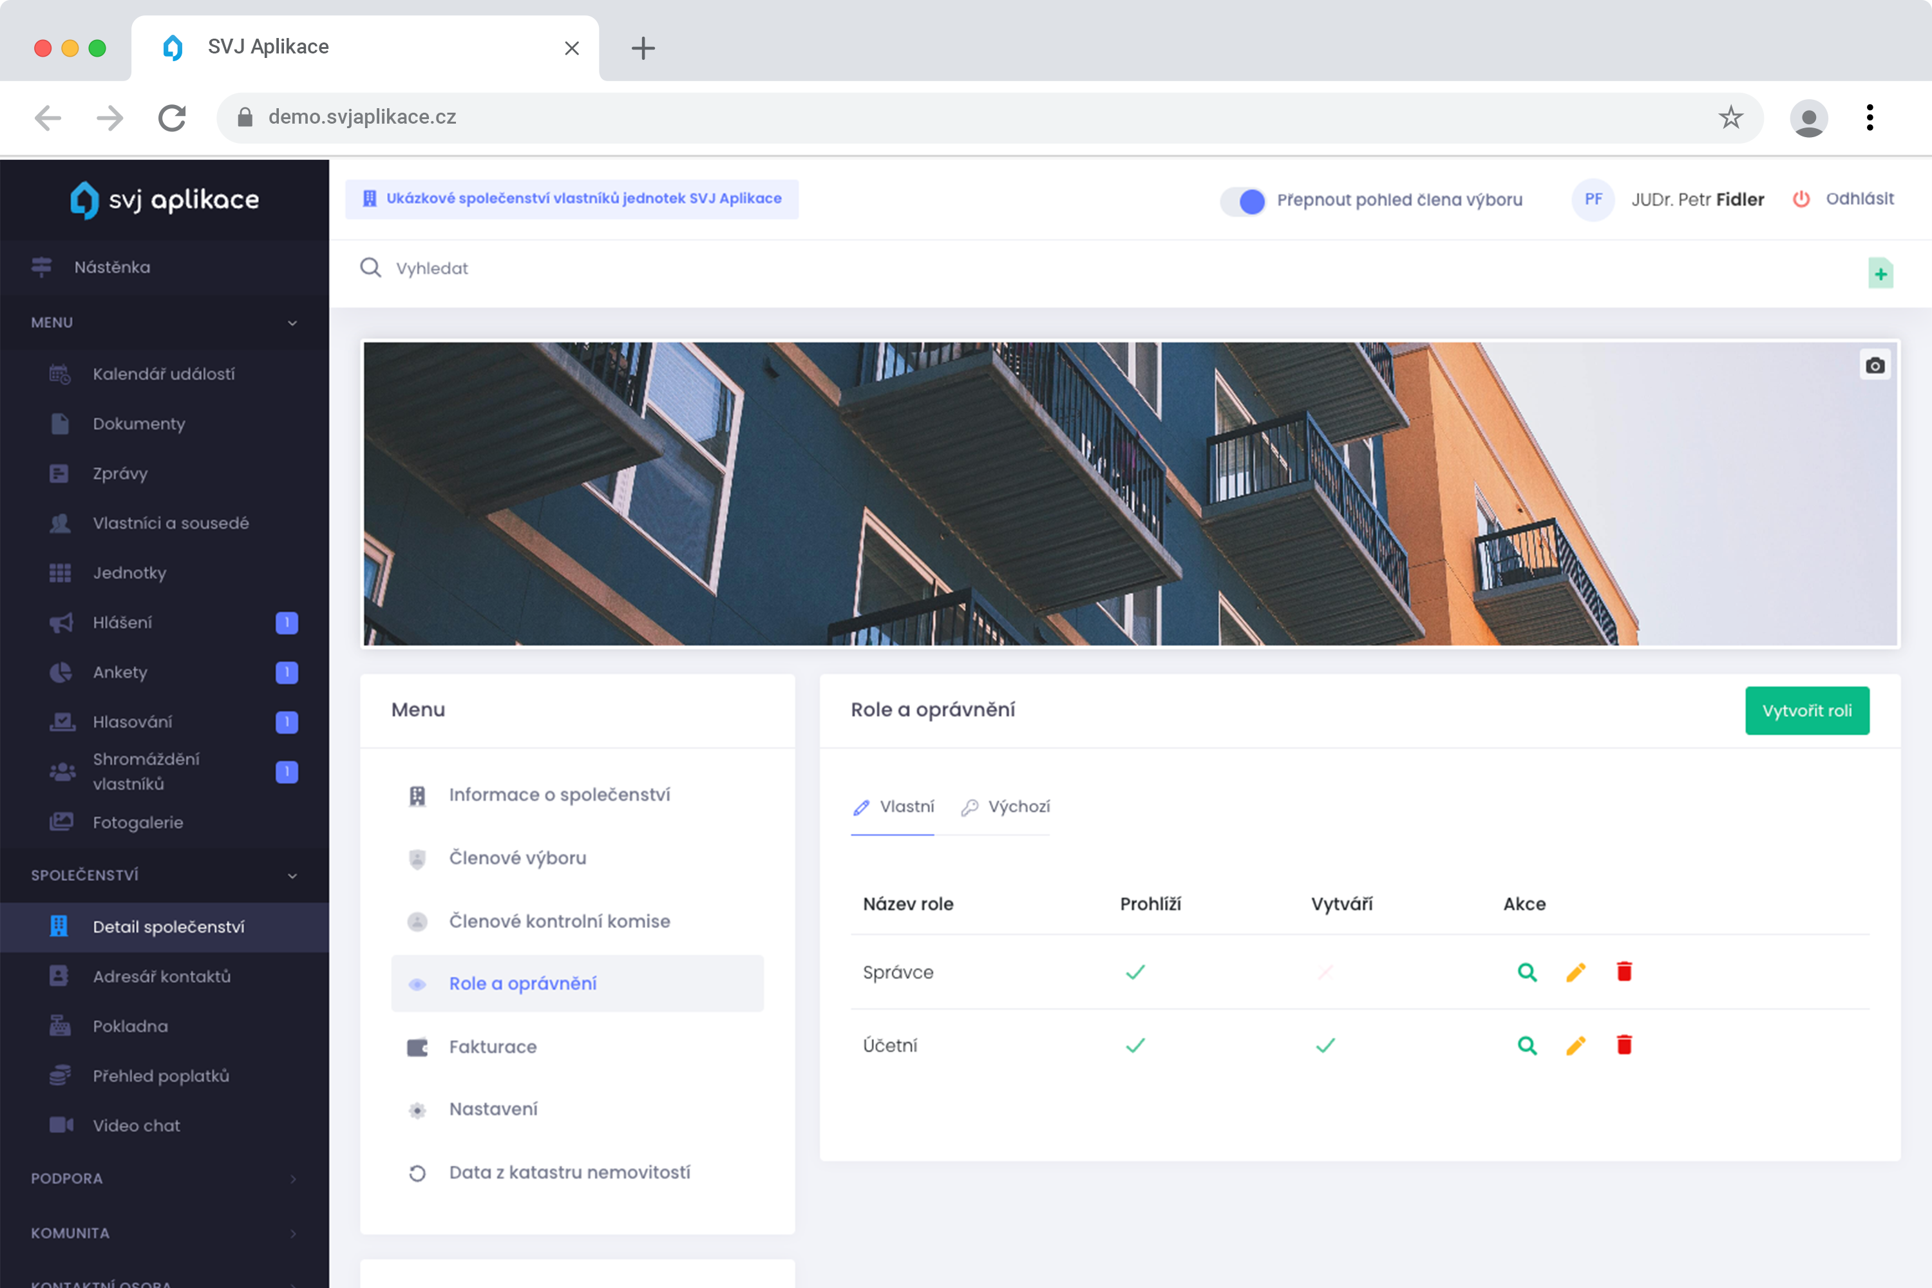Open Fakturace in the Menu panel
This screenshot has width=1932, height=1288.
(x=493, y=1046)
